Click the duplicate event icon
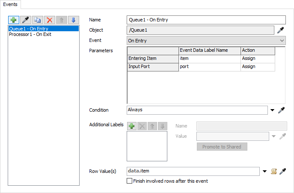Screen dimensions: 294x193 tap(37, 20)
